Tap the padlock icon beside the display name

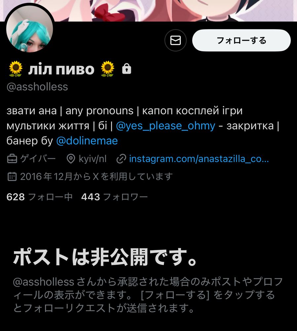[x=127, y=69]
